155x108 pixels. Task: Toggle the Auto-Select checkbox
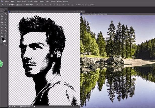tap(8, 5)
